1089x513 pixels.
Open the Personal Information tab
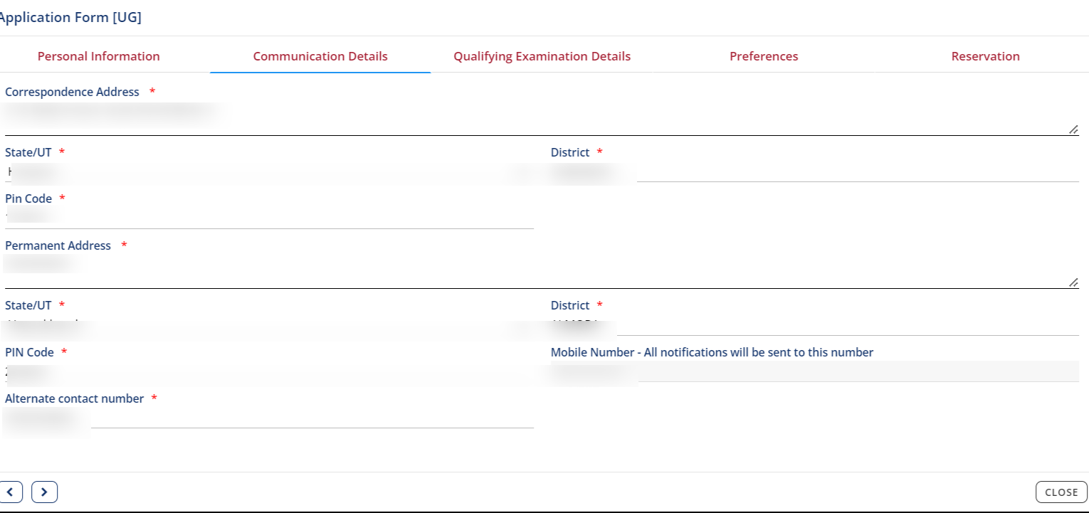click(98, 56)
